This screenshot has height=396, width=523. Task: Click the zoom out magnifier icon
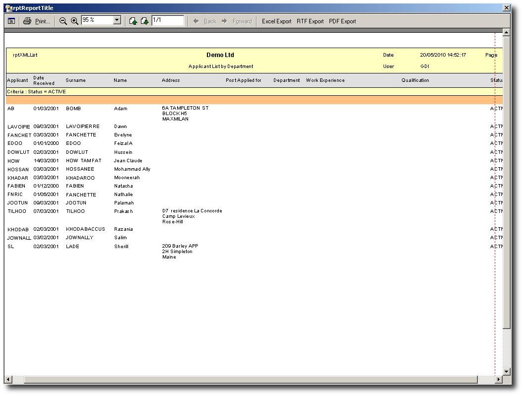pos(63,21)
